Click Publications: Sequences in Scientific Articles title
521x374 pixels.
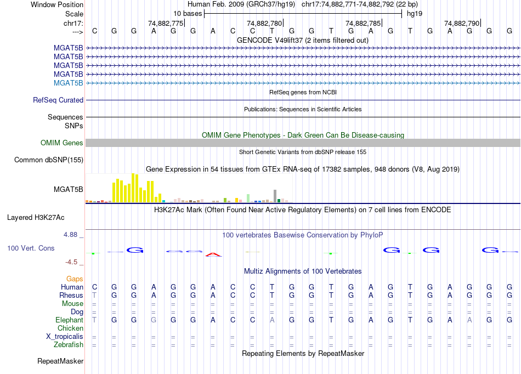click(303, 109)
